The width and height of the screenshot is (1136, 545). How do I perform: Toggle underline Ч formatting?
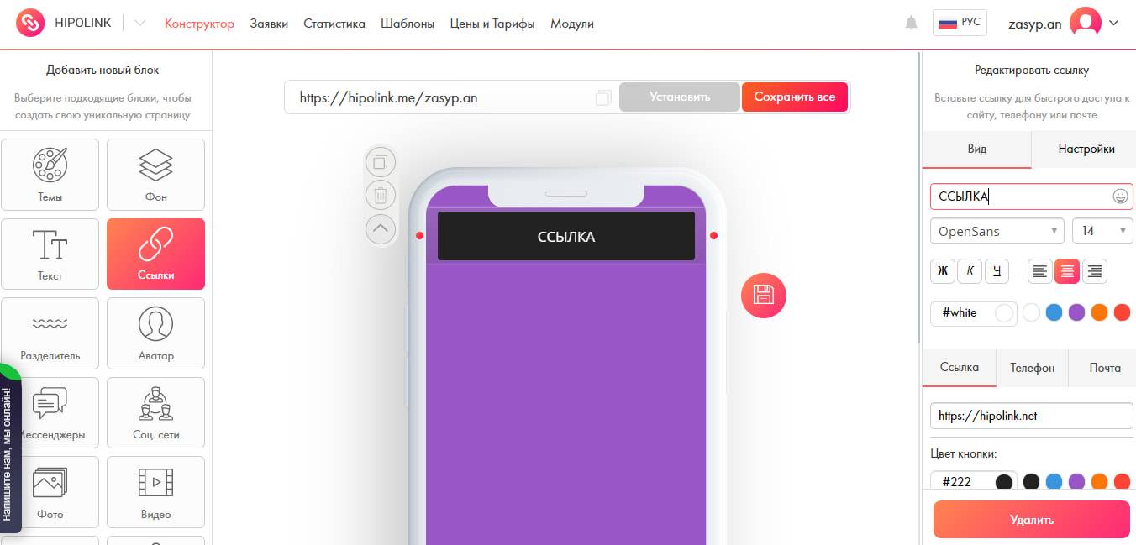coord(997,270)
